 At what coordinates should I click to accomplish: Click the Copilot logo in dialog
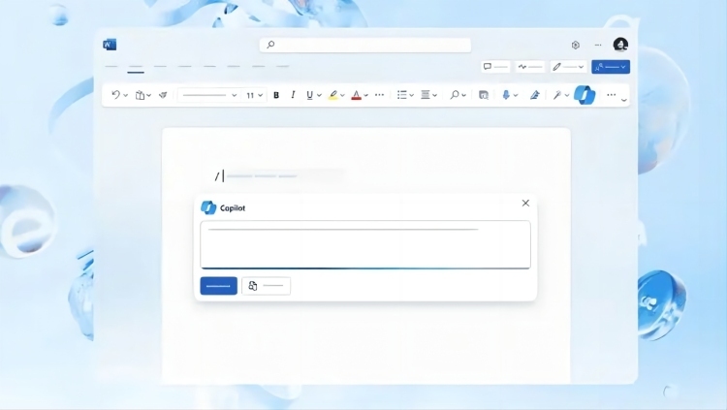click(208, 207)
